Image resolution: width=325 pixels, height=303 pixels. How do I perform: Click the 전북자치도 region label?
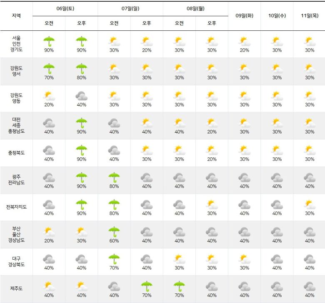tap(16, 207)
